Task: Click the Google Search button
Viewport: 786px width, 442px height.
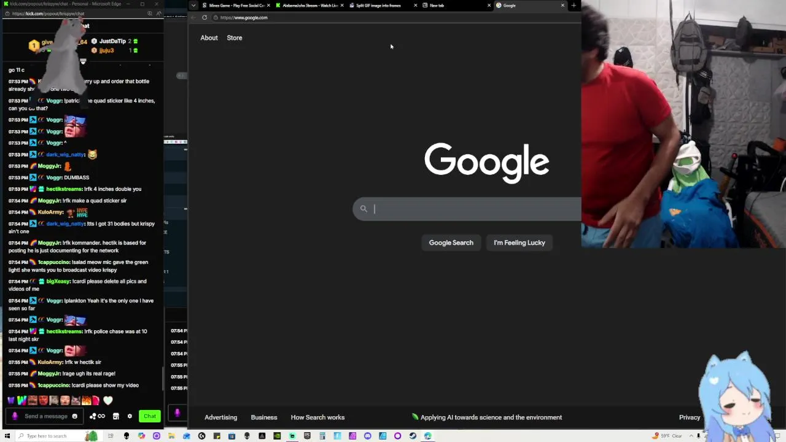Action: (451, 242)
